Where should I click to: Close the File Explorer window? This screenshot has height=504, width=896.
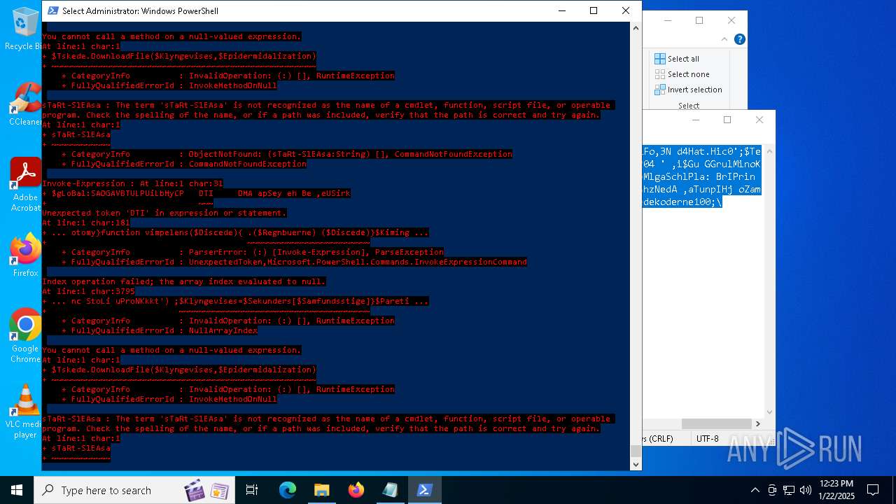(731, 20)
